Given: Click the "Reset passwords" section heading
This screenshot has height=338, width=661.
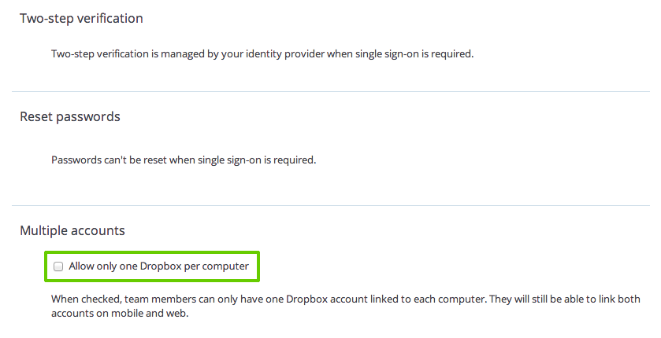Looking at the screenshot, I should point(69,116).
